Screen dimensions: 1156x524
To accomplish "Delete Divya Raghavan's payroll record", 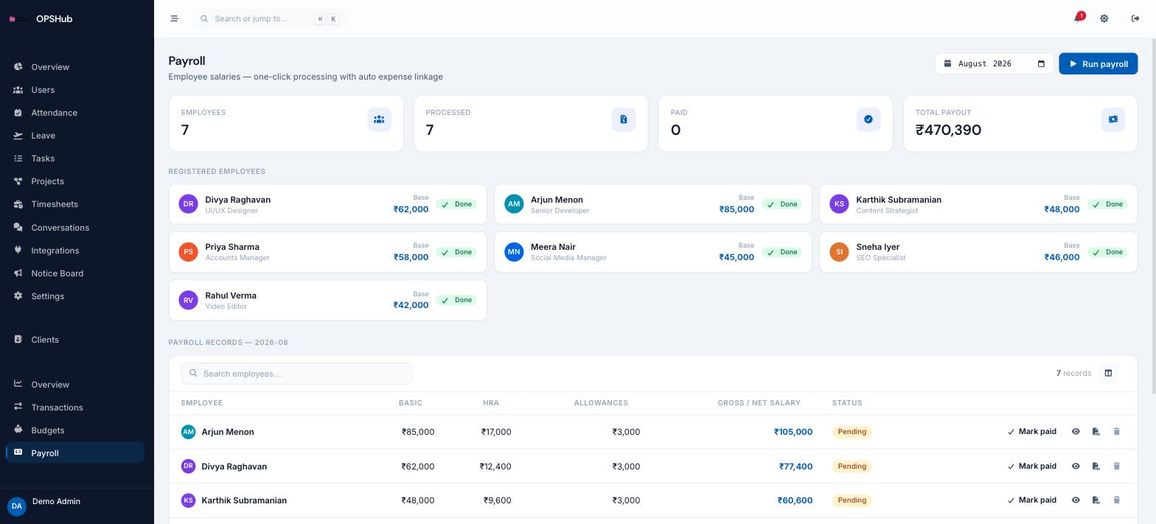I will tap(1116, 467).
